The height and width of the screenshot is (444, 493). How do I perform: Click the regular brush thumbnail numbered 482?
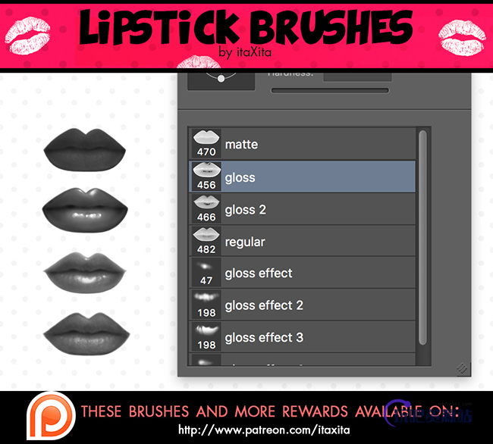coord(206,241)
